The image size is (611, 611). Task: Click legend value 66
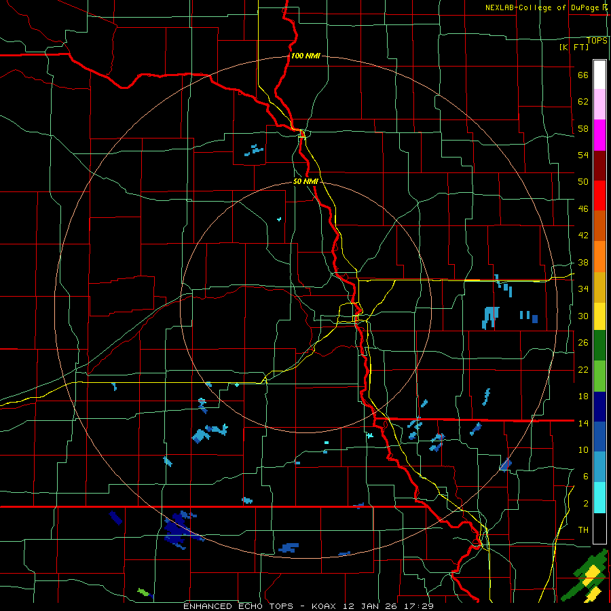tap(583, 75)
